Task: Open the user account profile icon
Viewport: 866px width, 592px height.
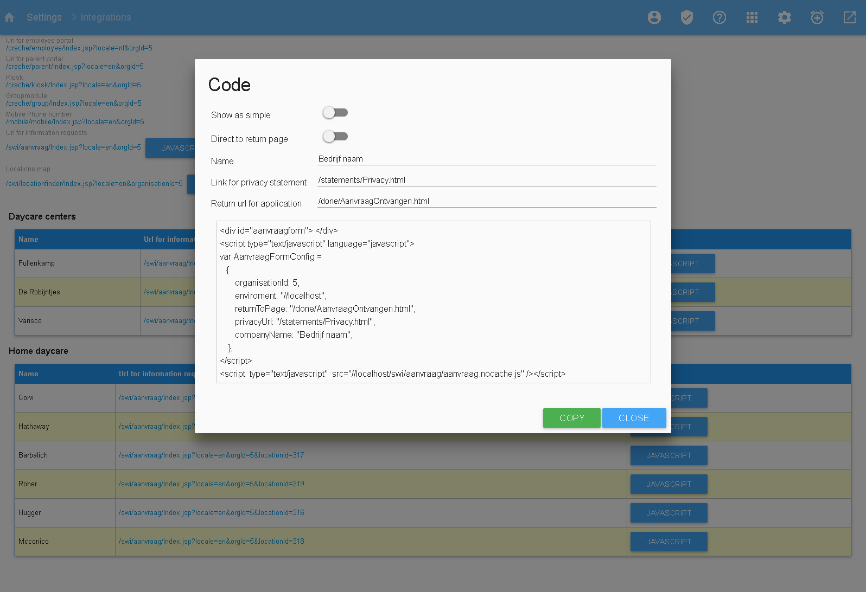Action: pos(654,17)
